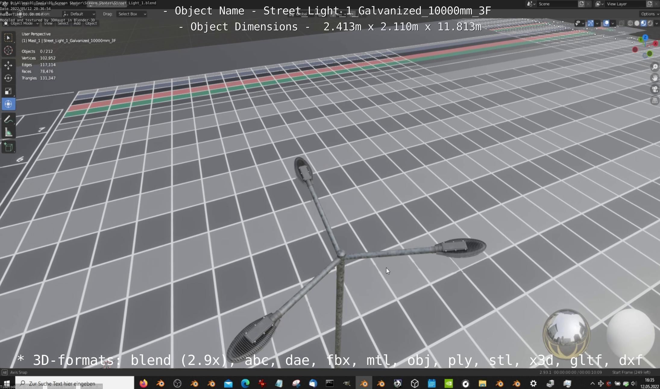This screenshot has height=389, width=660.
Task: Open the Add menu
Action: [77, 23]
